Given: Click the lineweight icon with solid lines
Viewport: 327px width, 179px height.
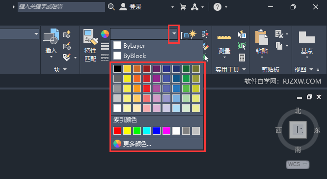Looking at the screenshot, I should (x=105, y=46).
